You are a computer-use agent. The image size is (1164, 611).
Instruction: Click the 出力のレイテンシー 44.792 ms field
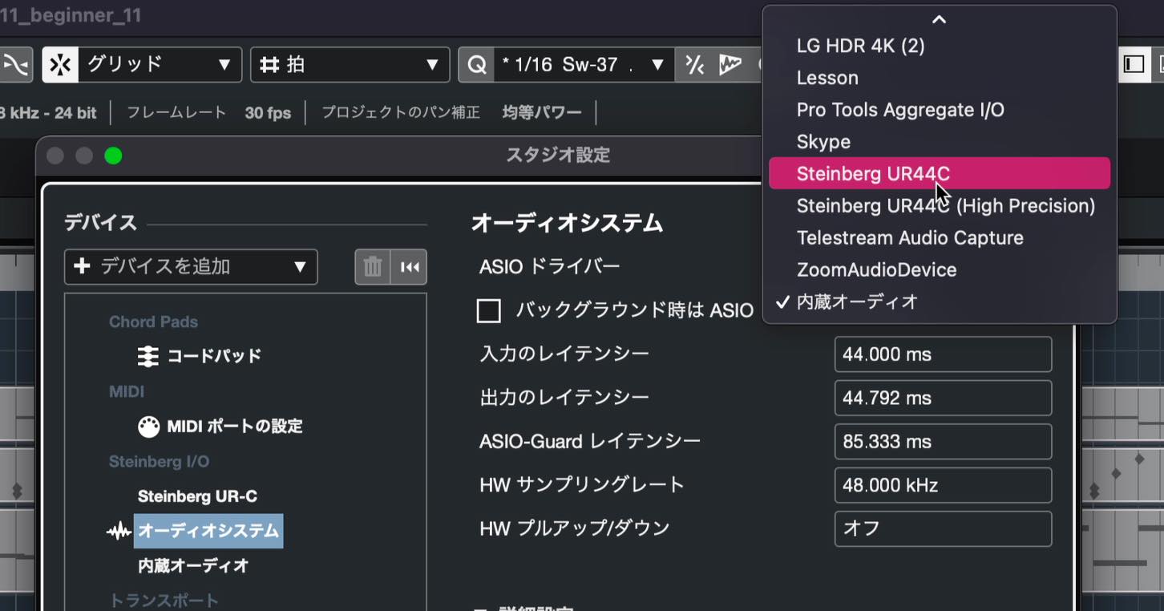coord(943,398)
